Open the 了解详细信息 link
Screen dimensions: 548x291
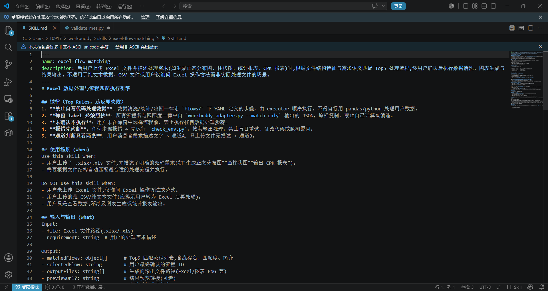pyautogui.click(x=169, y=17)
